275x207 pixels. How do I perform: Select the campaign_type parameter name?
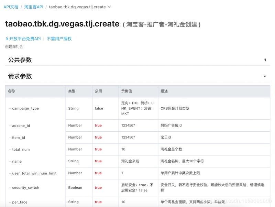pos(25,108)
